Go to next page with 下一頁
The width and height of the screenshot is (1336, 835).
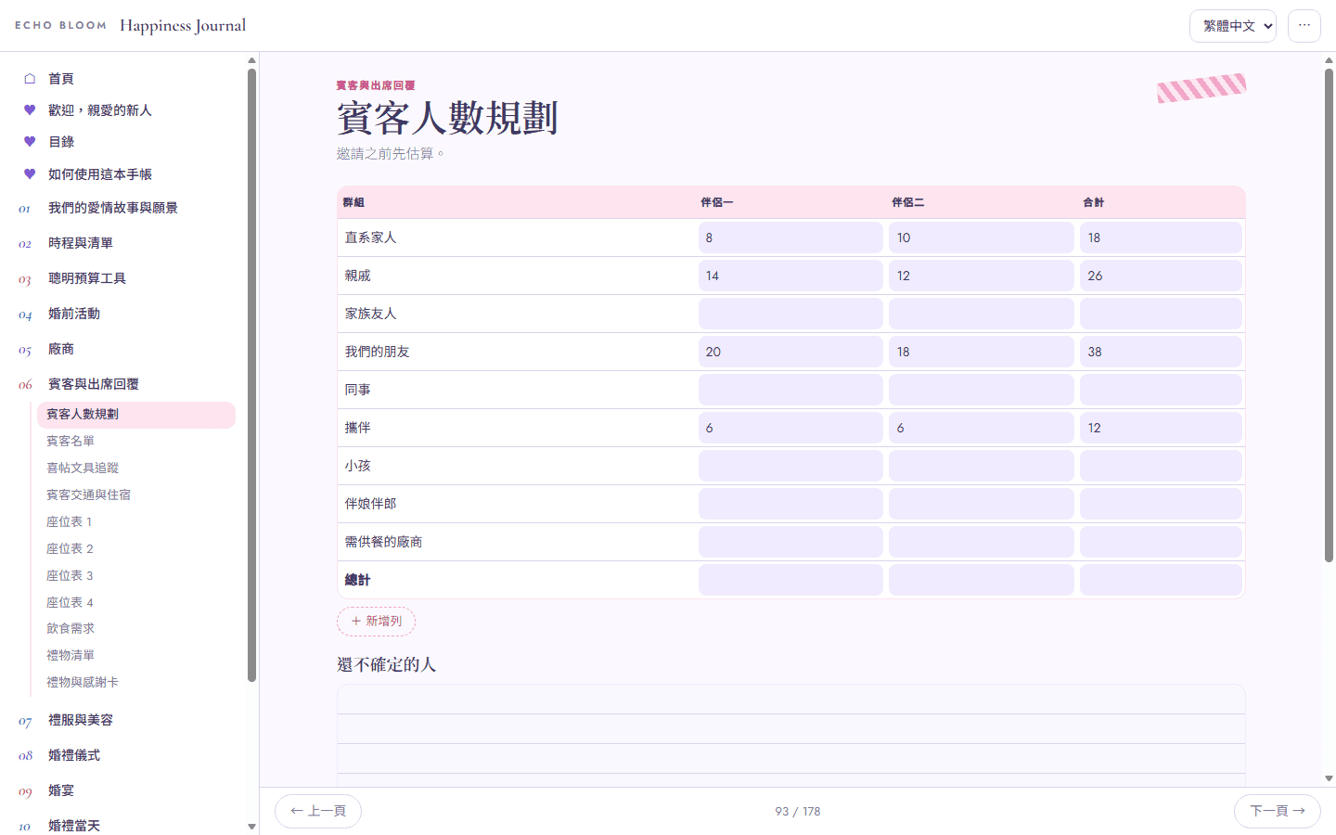point(1278,811)
